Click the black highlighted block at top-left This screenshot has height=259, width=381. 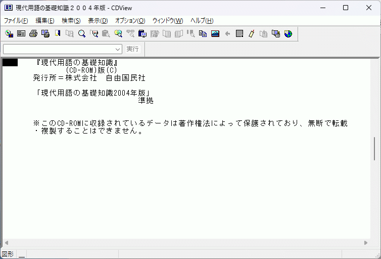coord(10,63)
